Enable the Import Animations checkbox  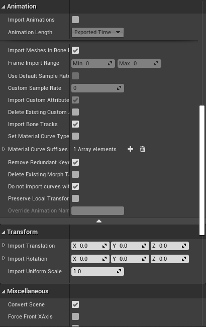(x=75, y=20)
